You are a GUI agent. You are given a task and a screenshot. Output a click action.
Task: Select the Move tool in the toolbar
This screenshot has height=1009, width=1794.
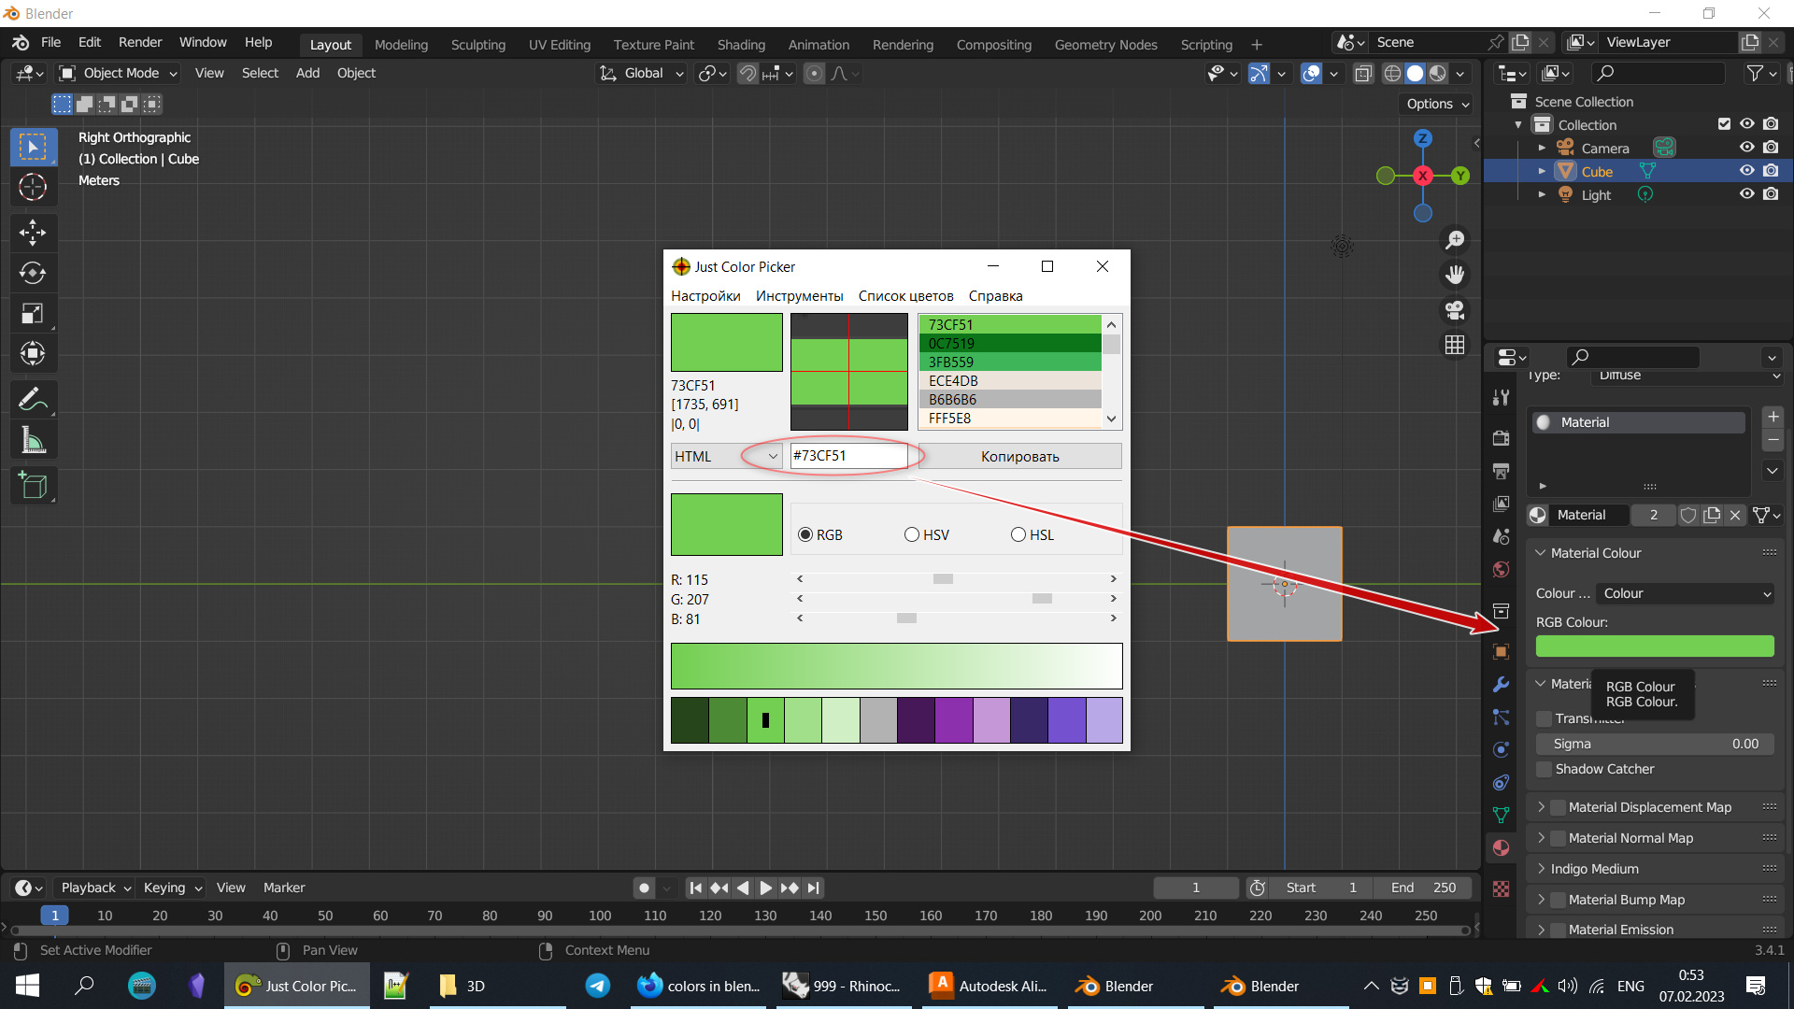tap(33, 232)
